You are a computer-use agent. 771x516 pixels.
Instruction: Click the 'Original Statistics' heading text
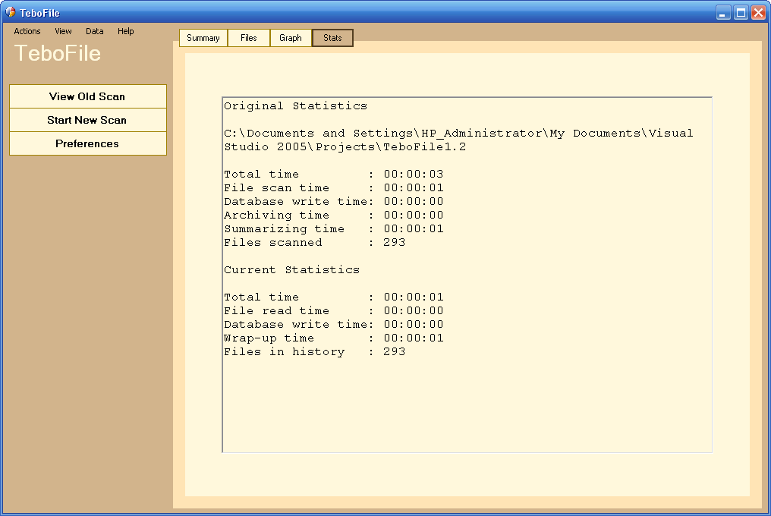click(295, 105)
